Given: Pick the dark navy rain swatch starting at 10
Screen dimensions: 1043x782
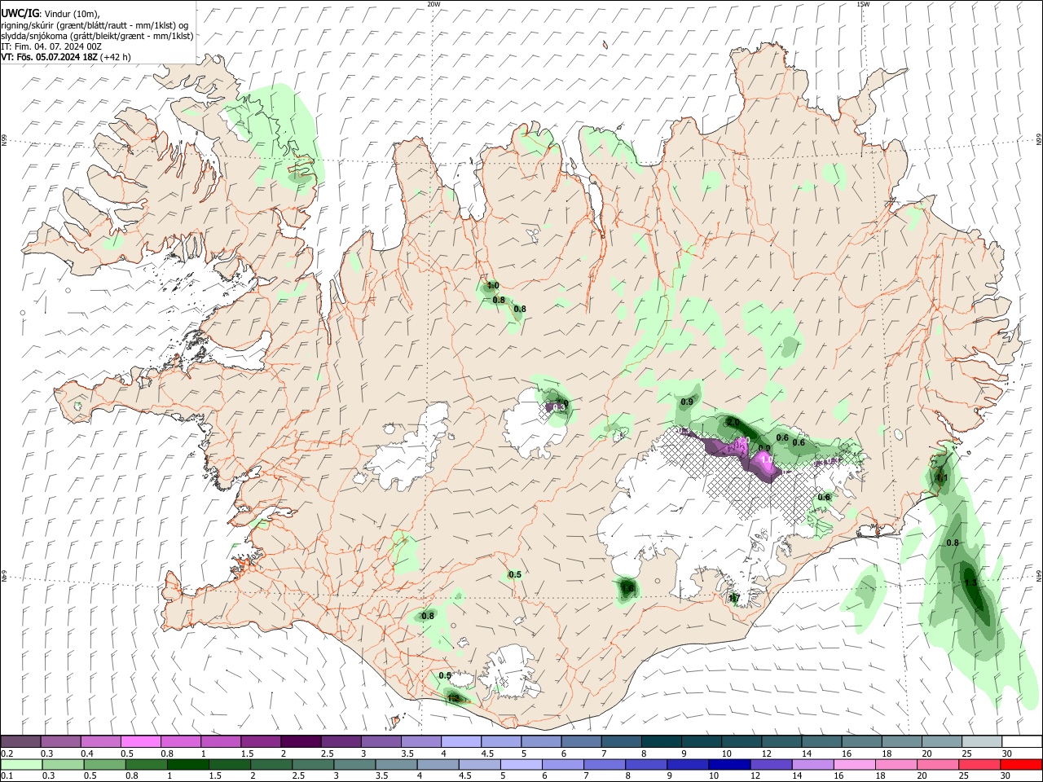Looking at the screenshot, I should [728, 764].
